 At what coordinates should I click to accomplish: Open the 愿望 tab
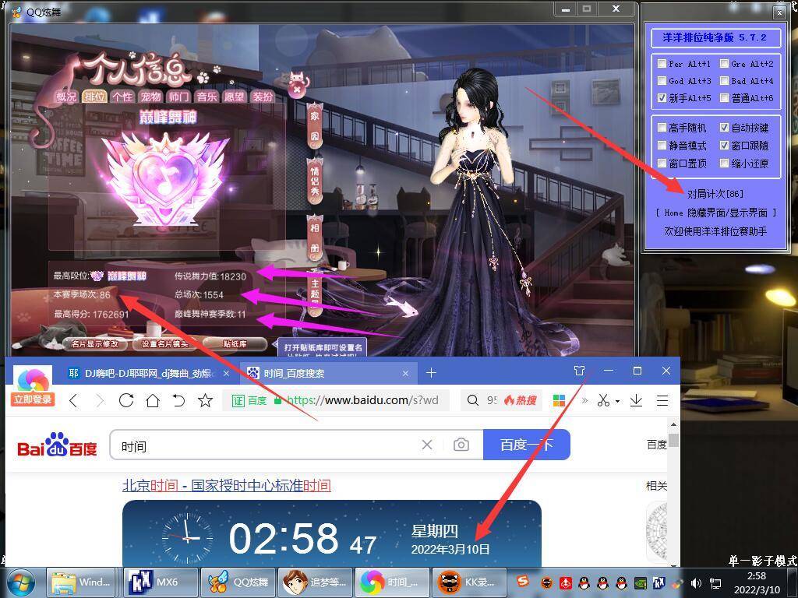(x=234, y=96)
